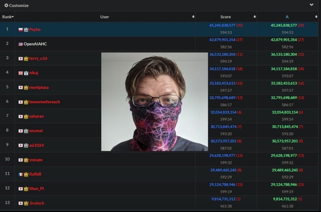Click Japan flag beside Jirotech

click(20, 204)
